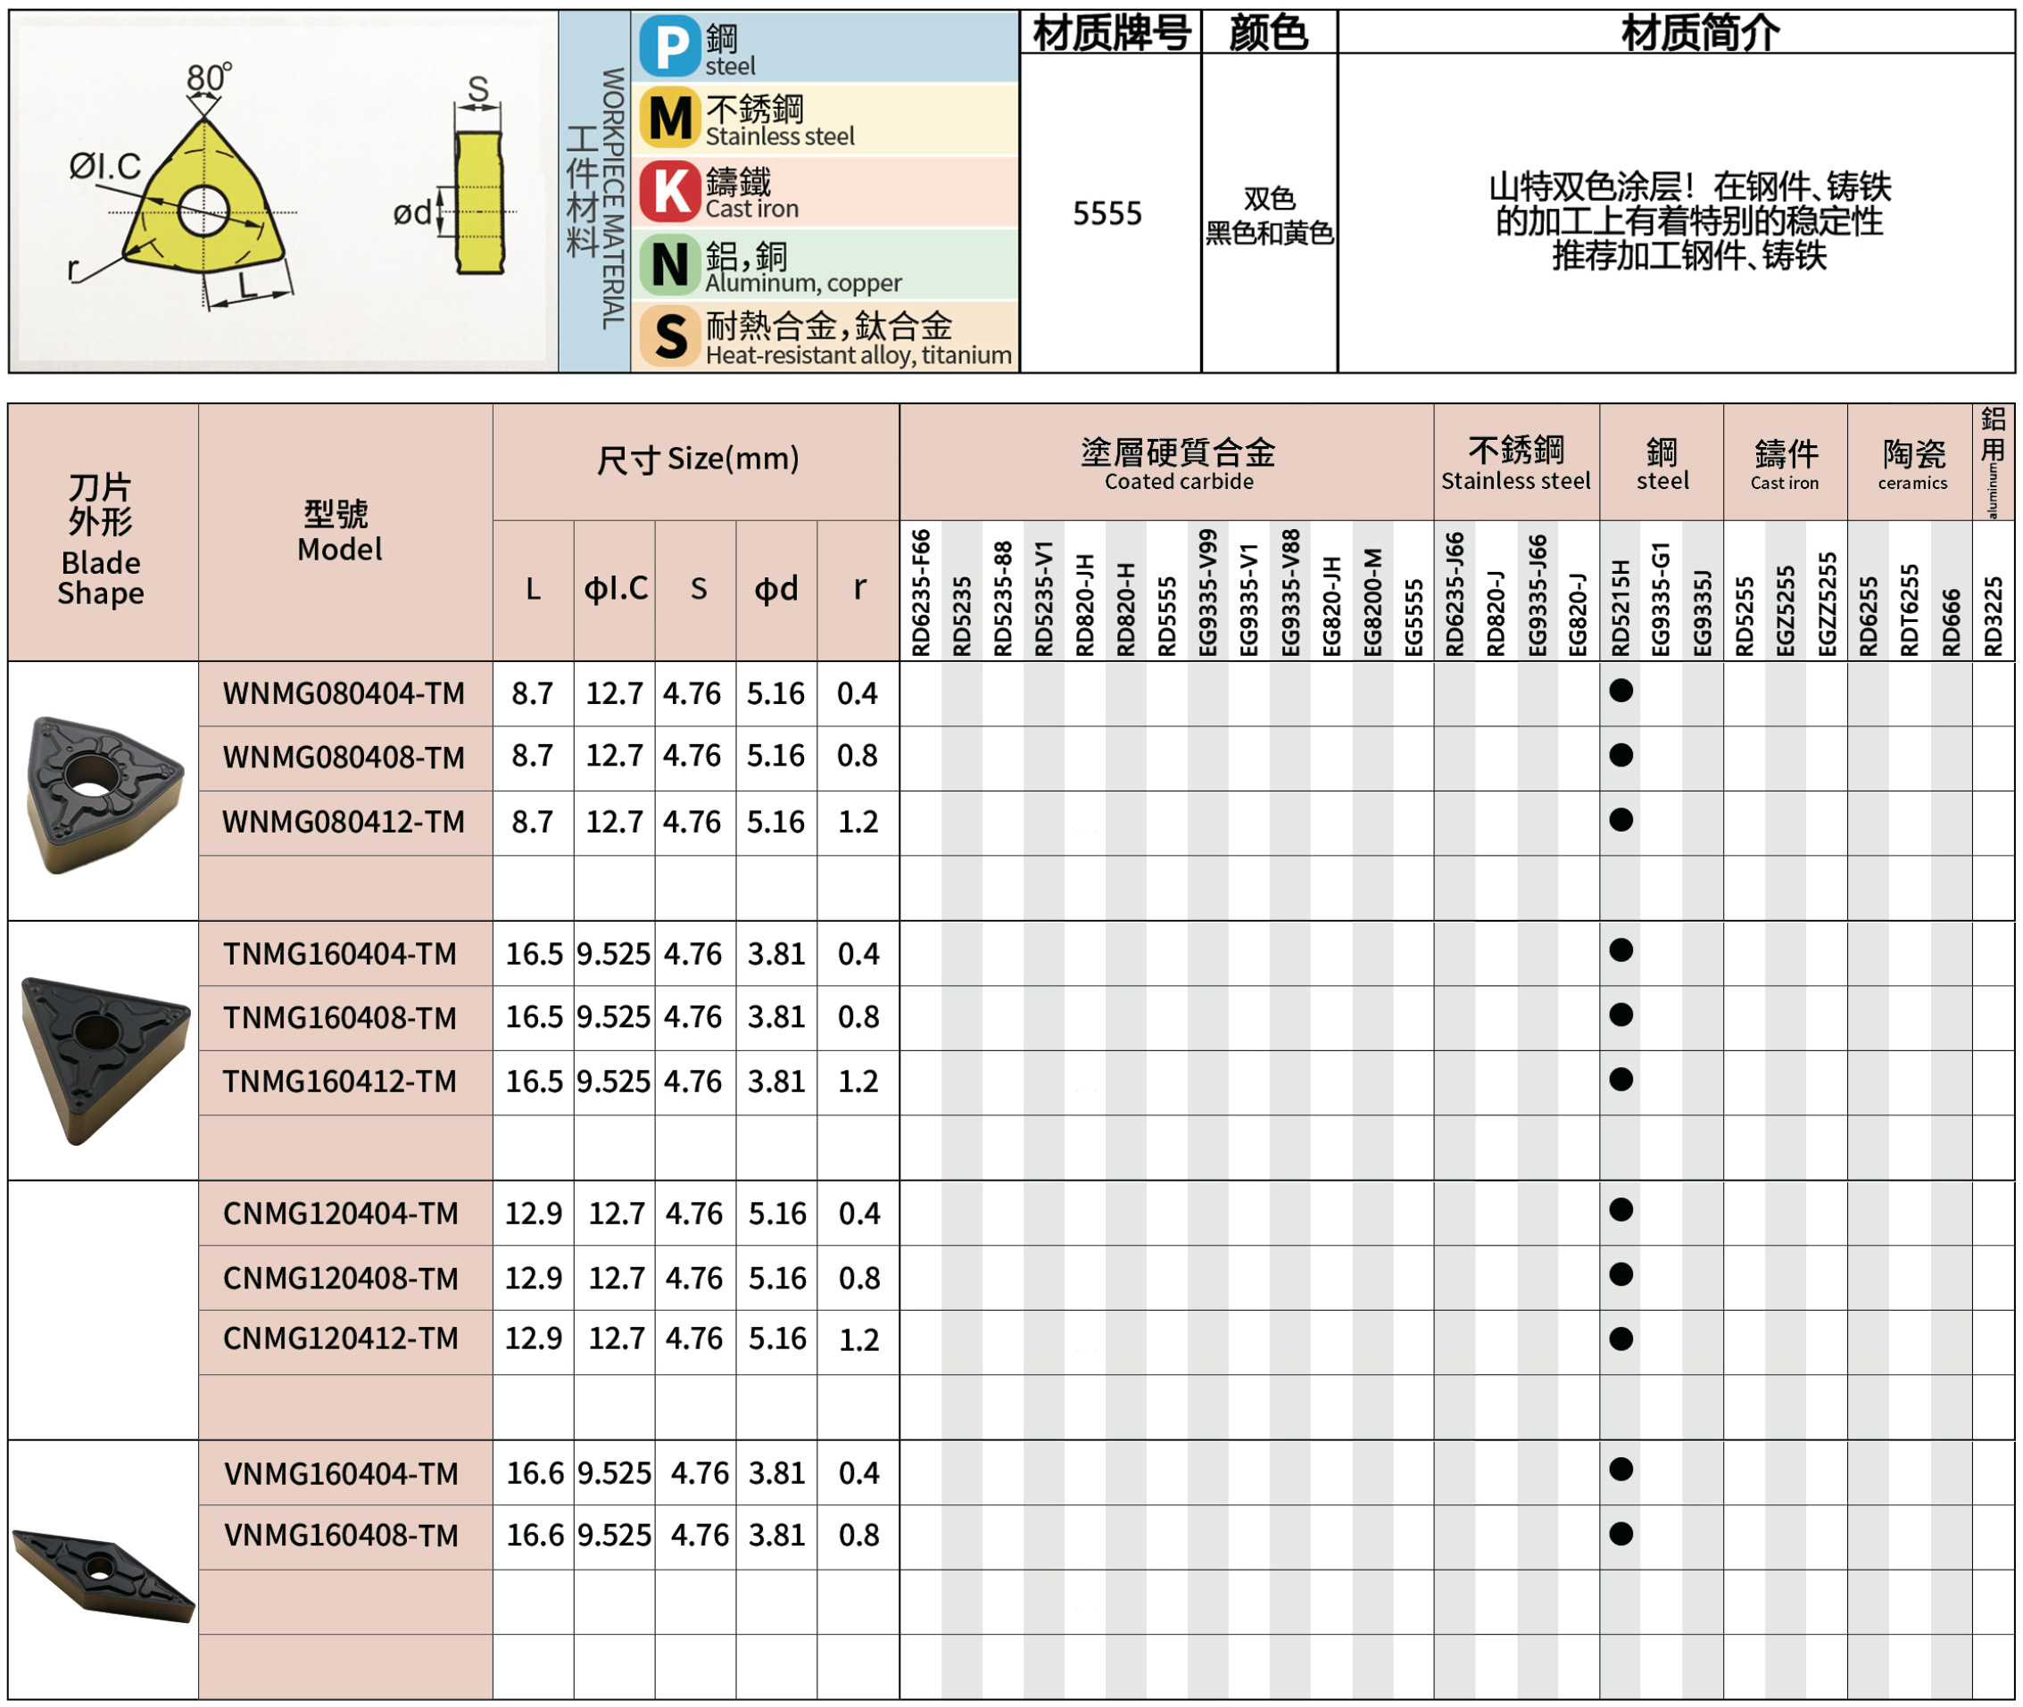Select model CNMG120404-TM
Viewport: 2023px width, 1707px height.
click(341, 1213)
